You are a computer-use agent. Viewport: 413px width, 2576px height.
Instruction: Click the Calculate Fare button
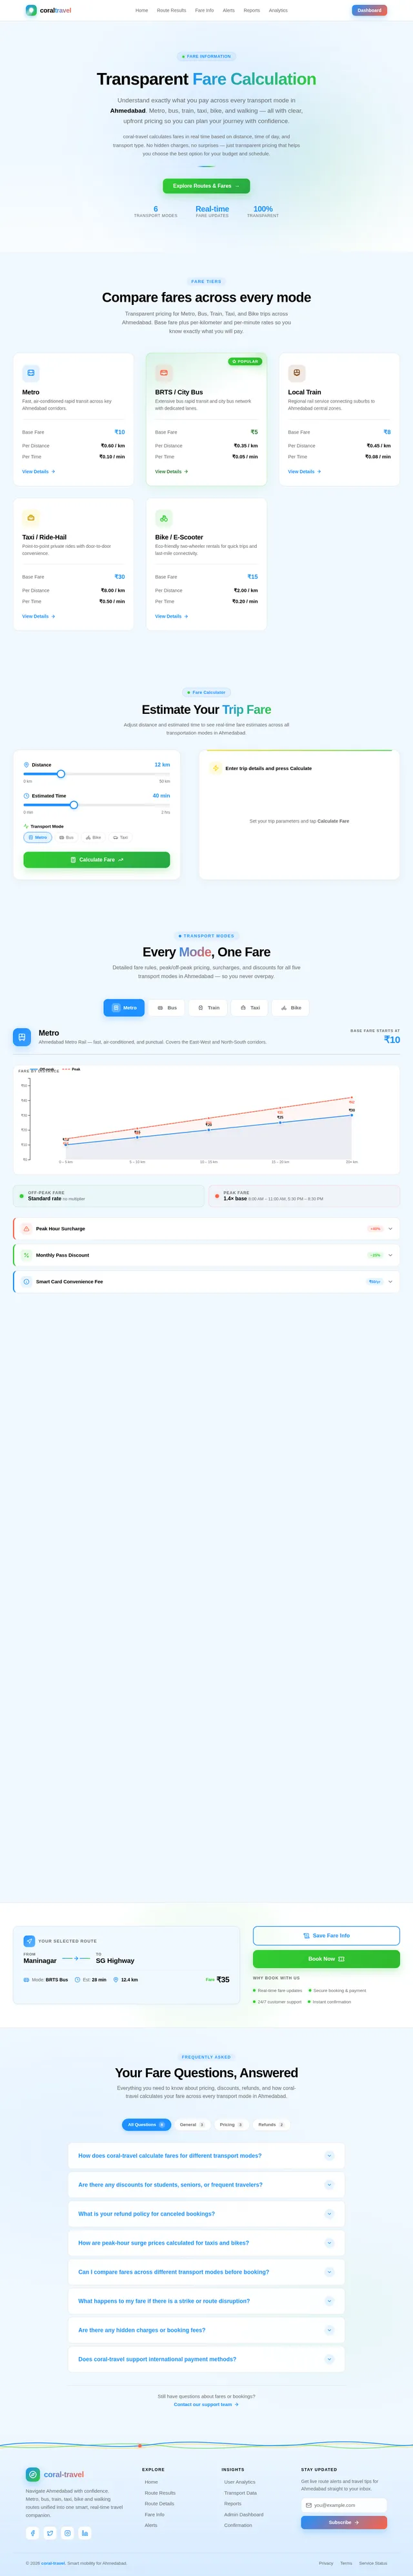click(97, 859)
